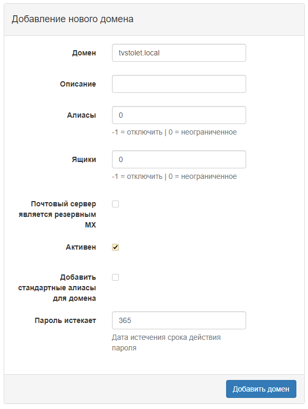308x409 pixels.
Task: Click the hint text below the Алиасы field
Action: click(174, 132)
